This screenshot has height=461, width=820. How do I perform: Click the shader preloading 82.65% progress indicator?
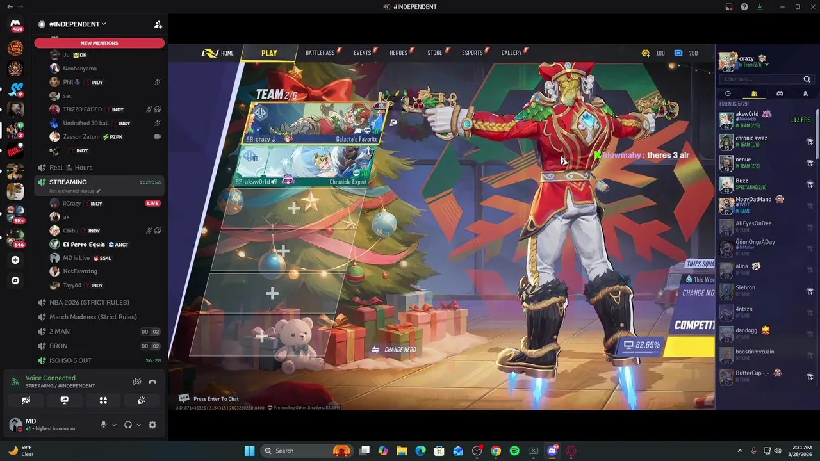click(x=643, y=345)
